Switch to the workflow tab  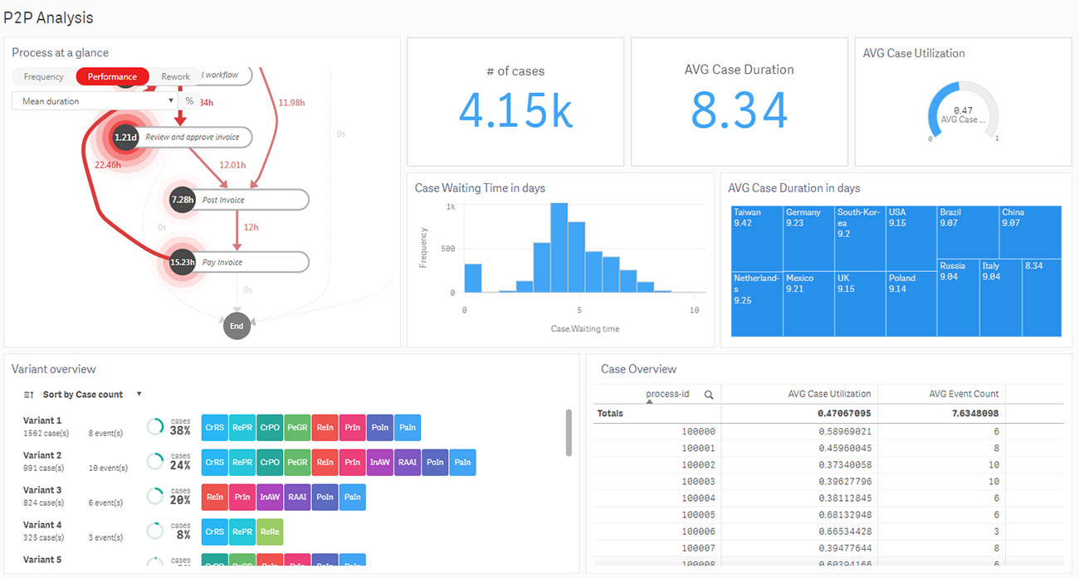tap(218, 74)
